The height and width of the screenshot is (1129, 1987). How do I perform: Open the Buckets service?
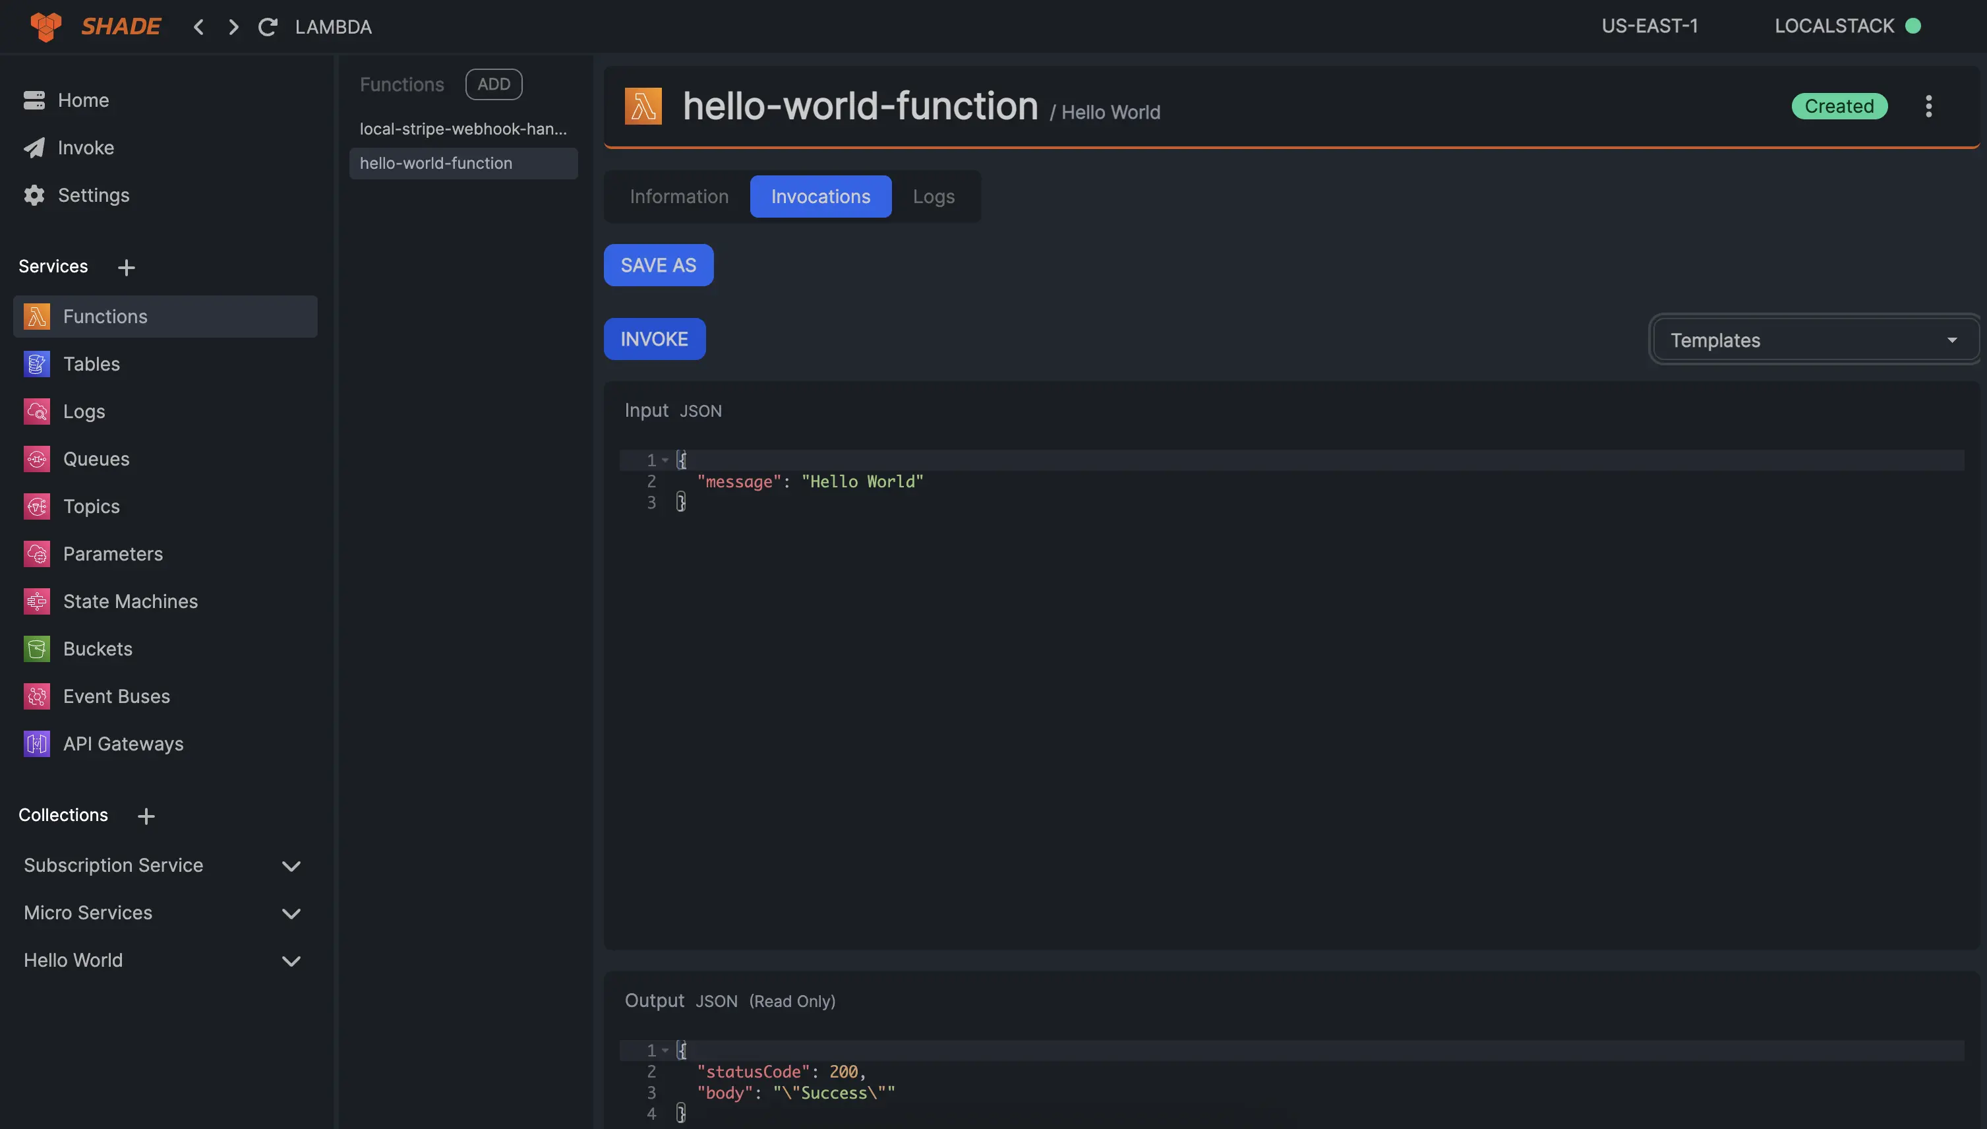[165, 648]
